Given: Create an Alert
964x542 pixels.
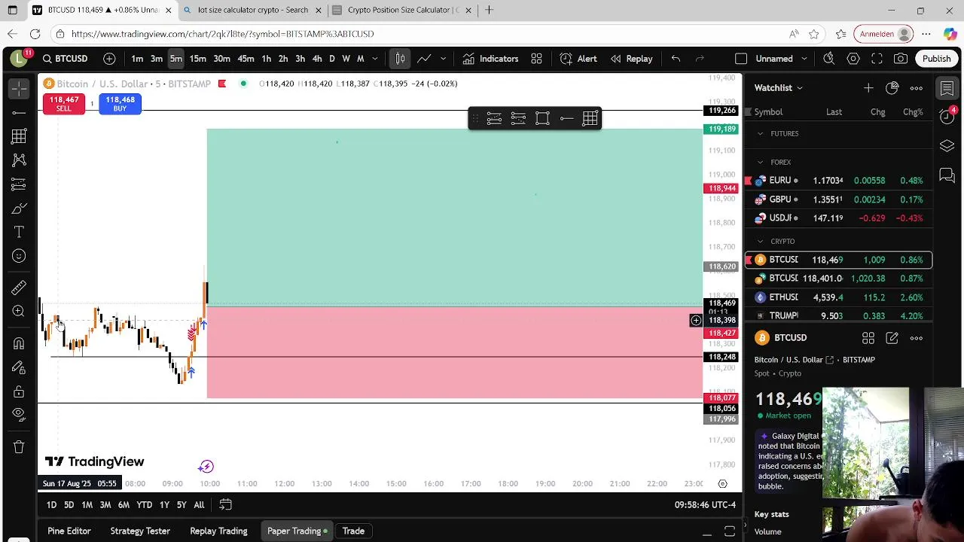Looking at the screenshot, I should click(578, 59).
